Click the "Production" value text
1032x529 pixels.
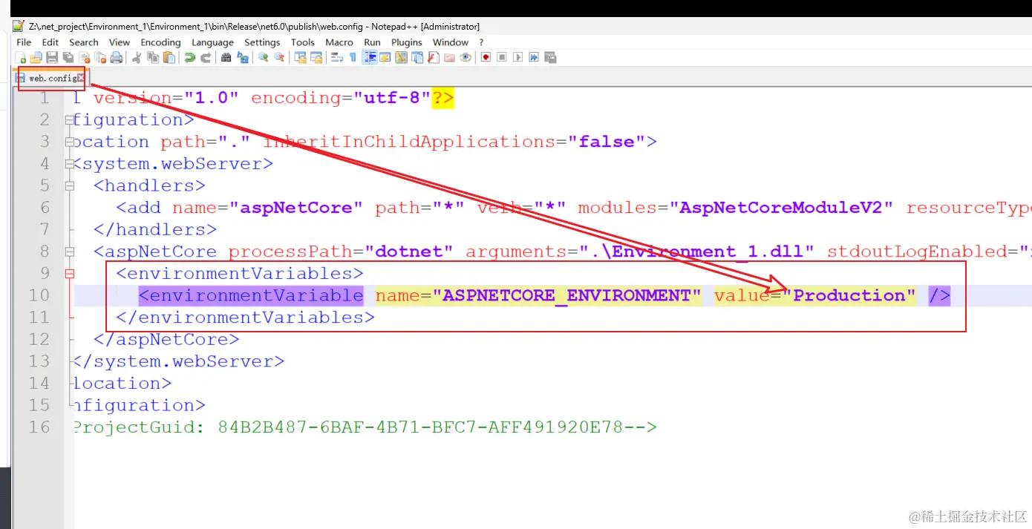pyautogui.click(x=849, y=295)
